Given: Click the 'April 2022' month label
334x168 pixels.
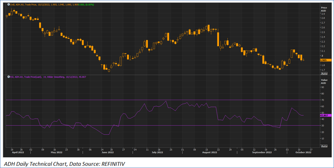Looking at the screenshot, I should click(18, 153).
